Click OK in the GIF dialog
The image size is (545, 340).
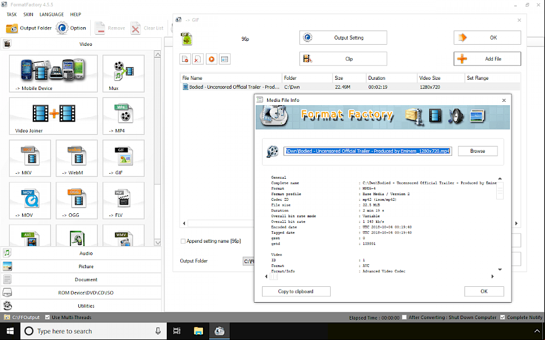(487, 38)
